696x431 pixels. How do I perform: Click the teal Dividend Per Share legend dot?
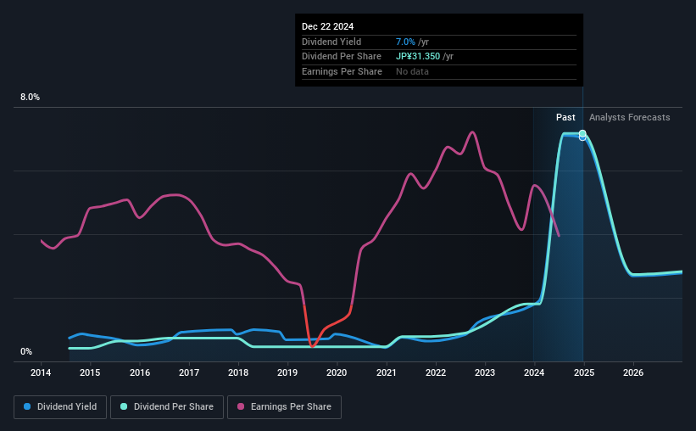click(124, 406)
